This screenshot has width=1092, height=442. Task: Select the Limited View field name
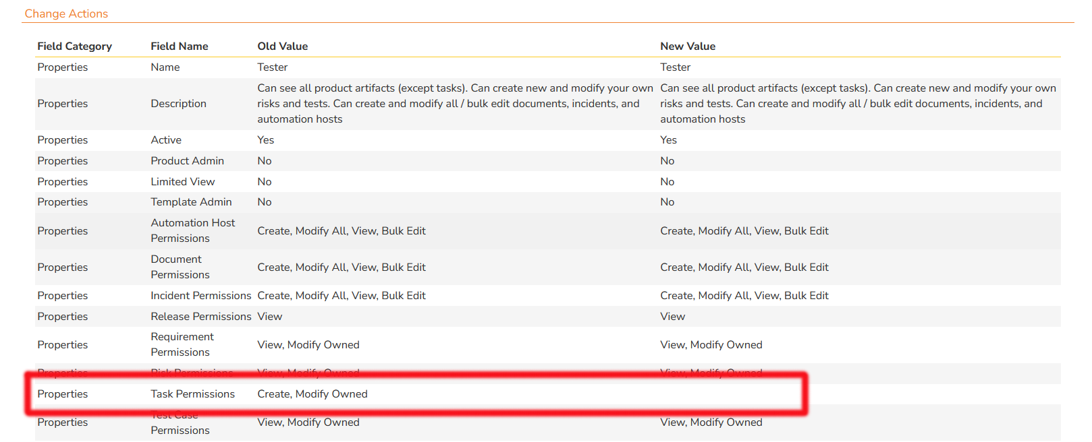click(182, 181)
